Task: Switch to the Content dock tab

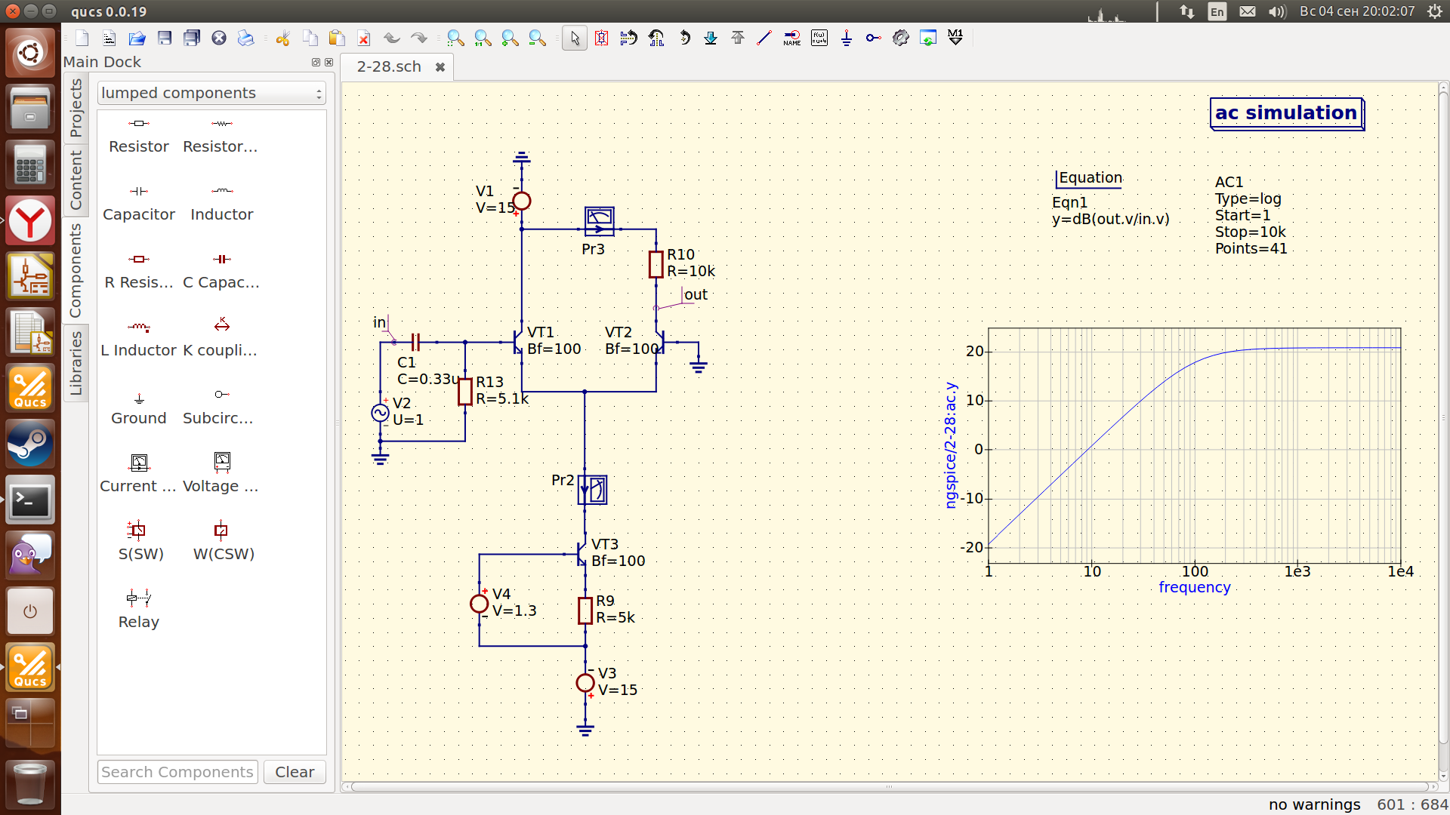Action: coord(76,180)
